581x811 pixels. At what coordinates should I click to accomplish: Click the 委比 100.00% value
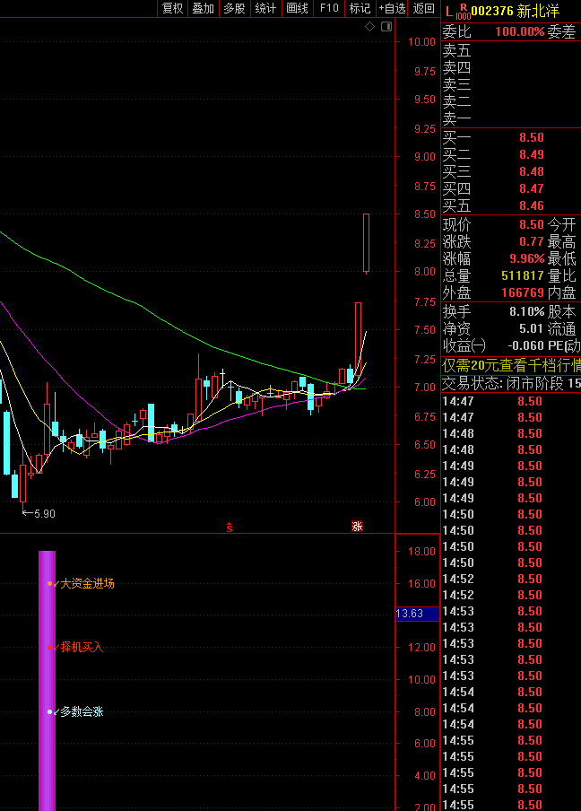tap(520, 31)
